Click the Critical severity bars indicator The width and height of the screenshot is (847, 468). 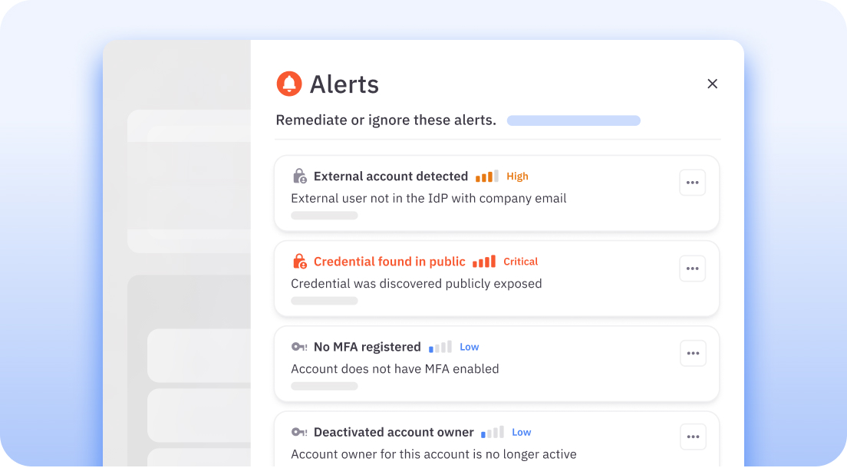[x=484, y=261]
